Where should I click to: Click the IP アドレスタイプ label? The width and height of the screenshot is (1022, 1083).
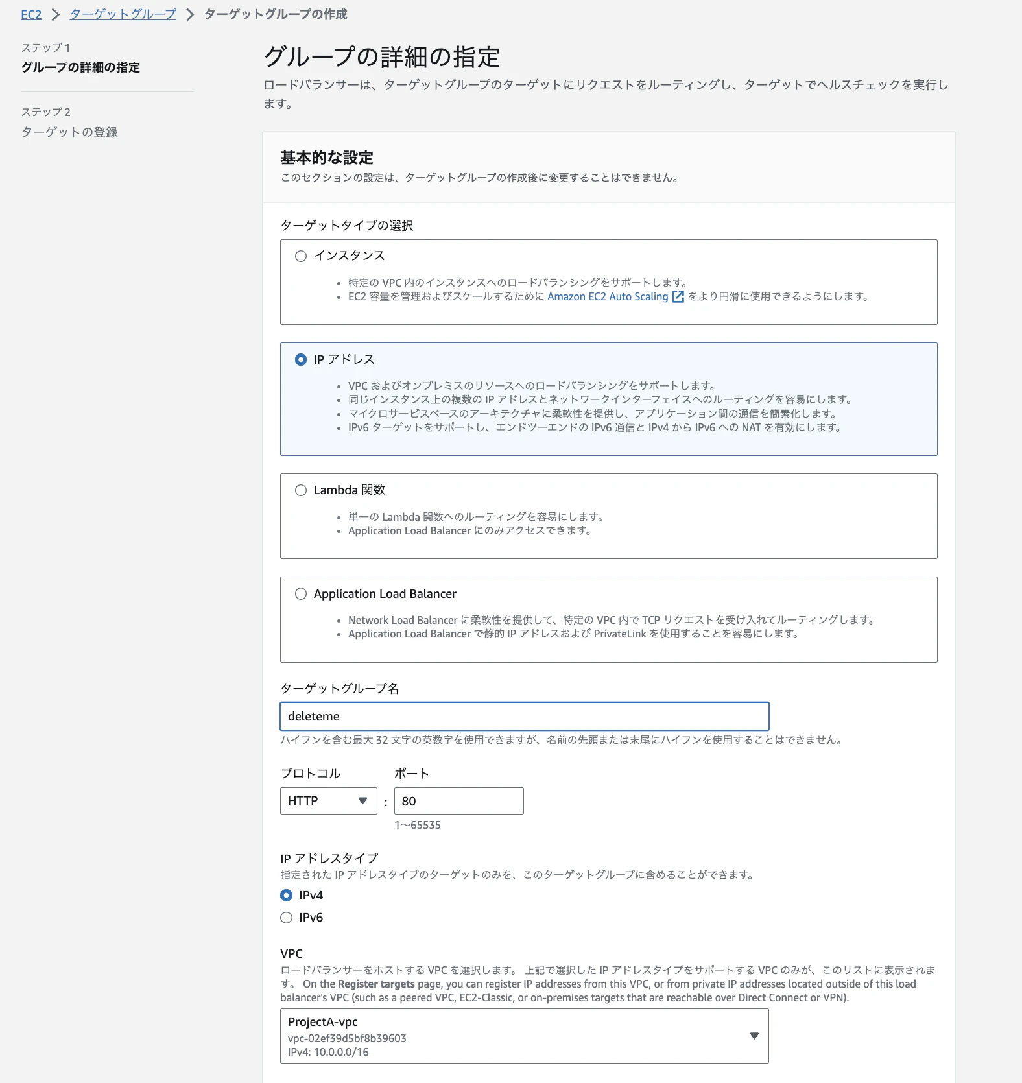[329, 858]
